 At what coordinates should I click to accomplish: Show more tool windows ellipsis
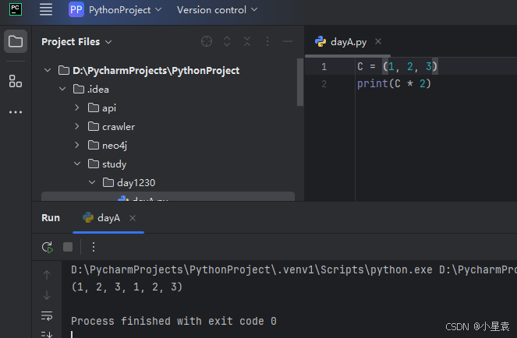click(16, 112)
